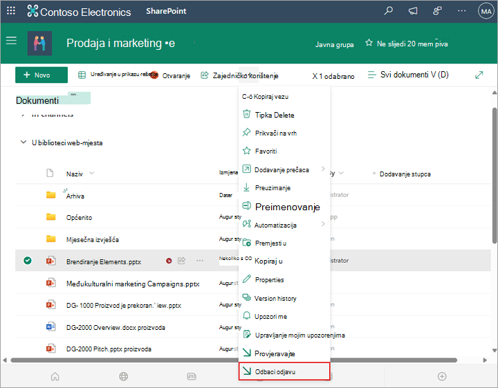Select Prikvači na vrh
Screen dimensions: 498x388
284,133
